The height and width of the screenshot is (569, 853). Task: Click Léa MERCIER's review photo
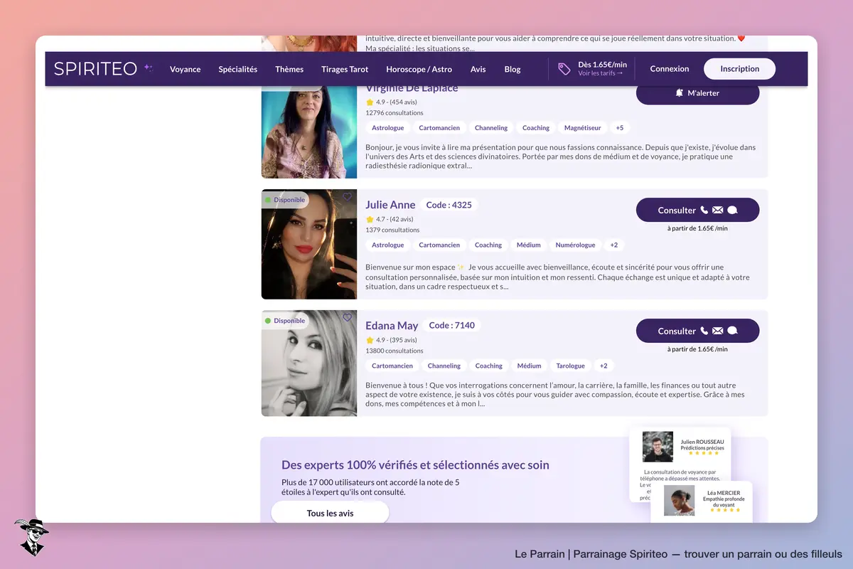(680, 500)
